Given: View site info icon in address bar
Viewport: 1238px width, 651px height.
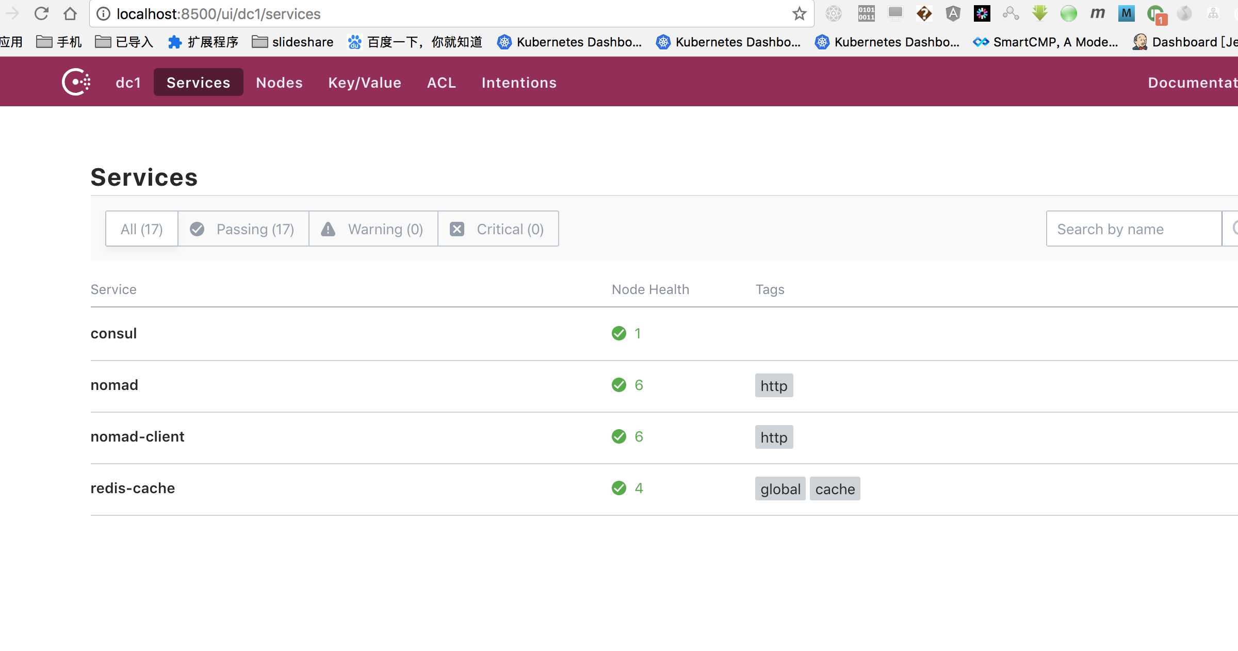Looking at the screenshot, I should click(x=104, y=14).
